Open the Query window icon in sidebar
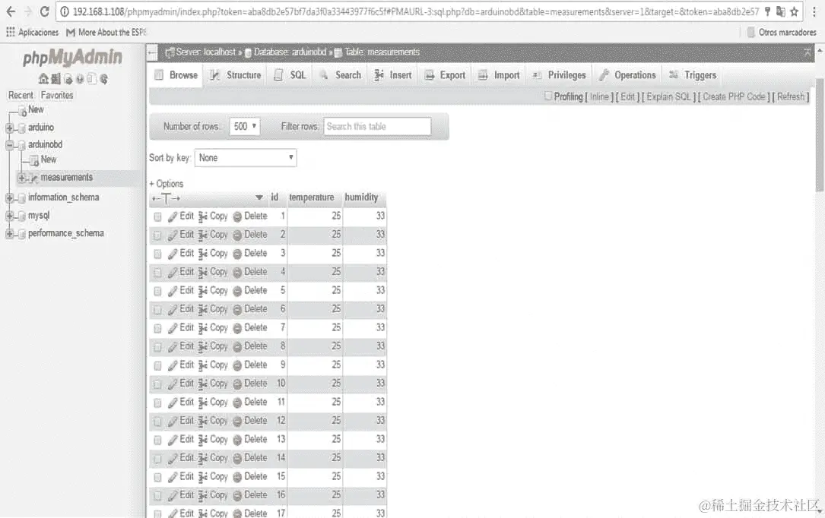This screenshot has height=518, width=825. 68,79
